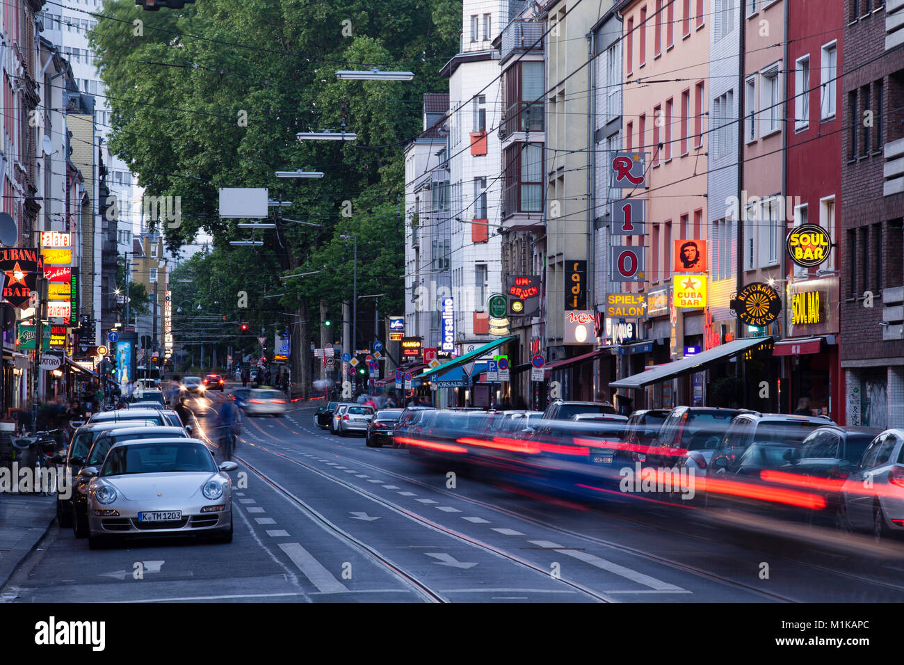Click the K TM 1203 license plate
Viewport: 904px width, 665px height.
(x=159, y=516)
